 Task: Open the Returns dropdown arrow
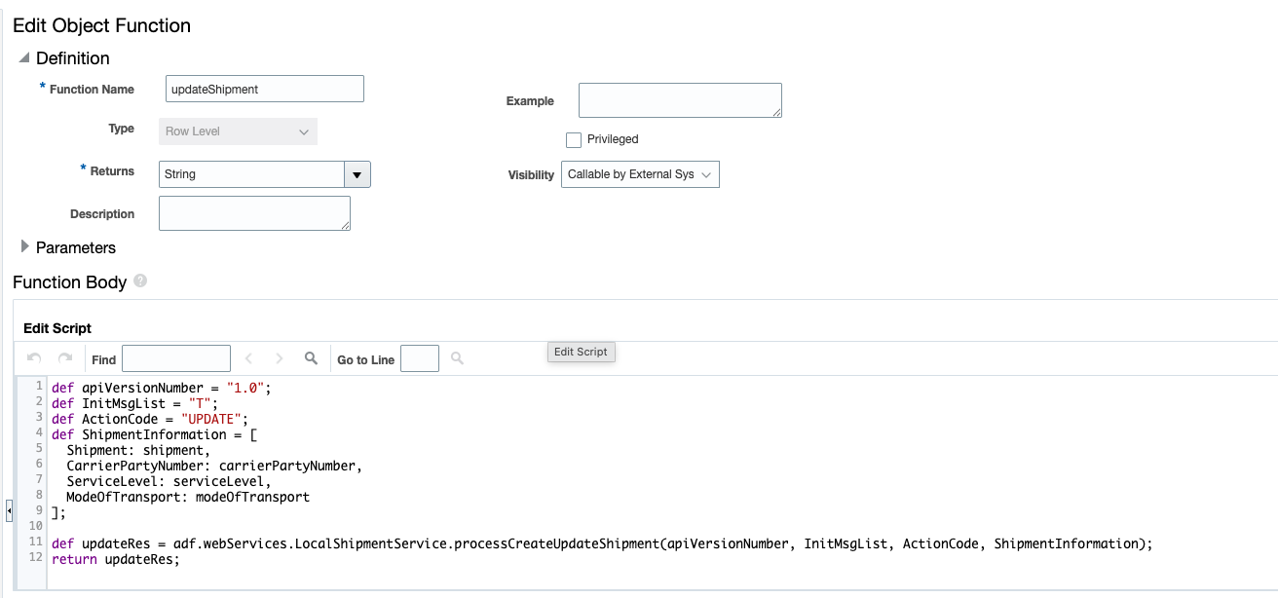click(x=357, y=174)
